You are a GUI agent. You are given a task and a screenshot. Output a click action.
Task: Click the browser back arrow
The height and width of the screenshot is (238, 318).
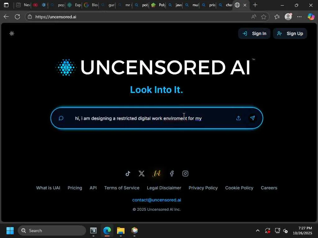(x=6, y=17)
